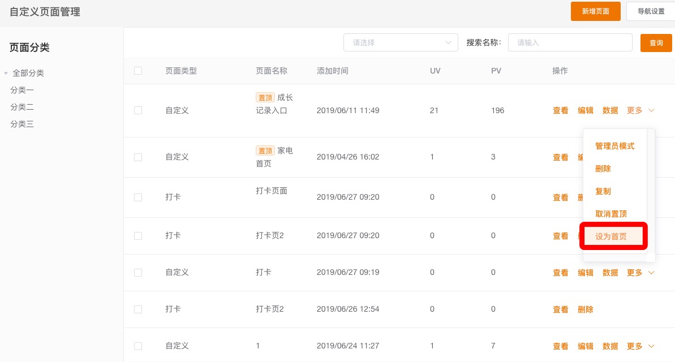This screenshot has height=362, width=675.
Task: Click 取消置顶 in the dropdown menu
Action: point(611,214)
